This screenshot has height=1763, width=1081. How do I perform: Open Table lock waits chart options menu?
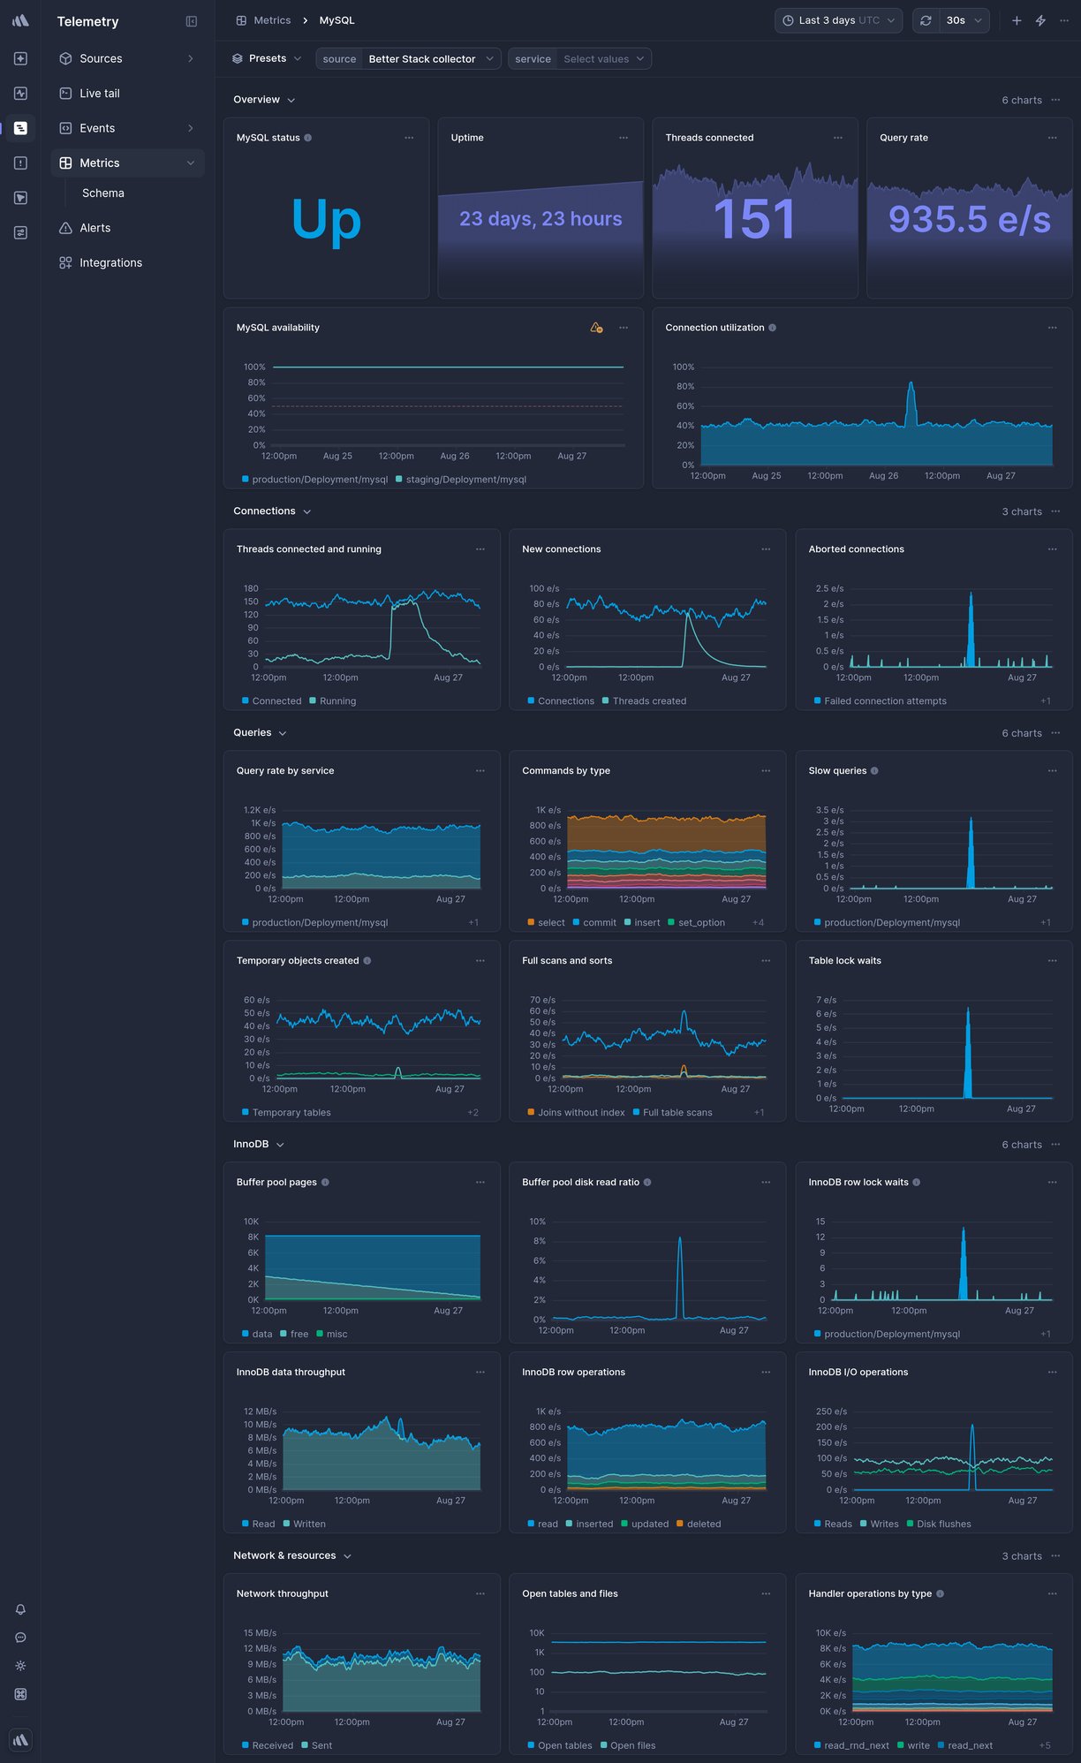tap(1053, 961)
